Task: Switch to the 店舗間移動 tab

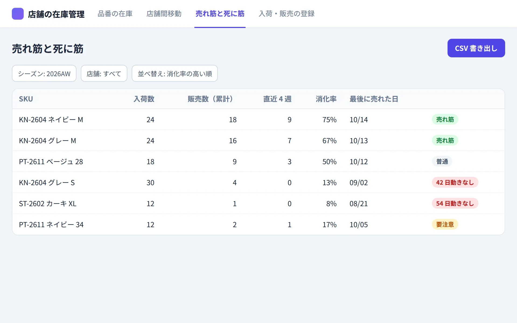Action: tap(164, 14)
